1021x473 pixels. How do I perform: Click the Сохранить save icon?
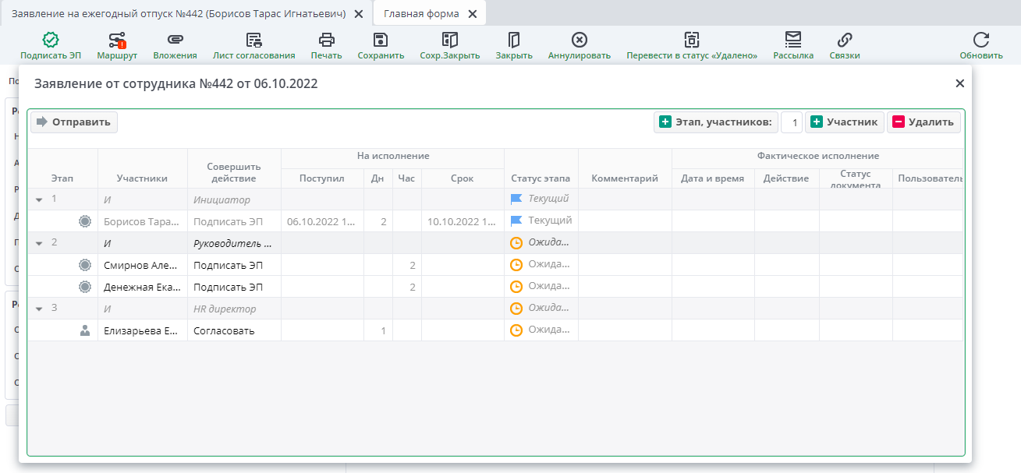tap(381, 41)
